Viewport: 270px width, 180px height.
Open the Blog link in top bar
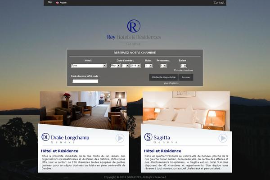pos(49,2)
